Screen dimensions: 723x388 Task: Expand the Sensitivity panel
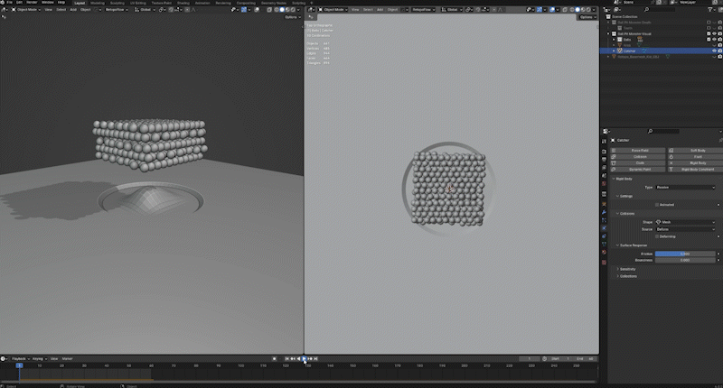tap(628, 269)
